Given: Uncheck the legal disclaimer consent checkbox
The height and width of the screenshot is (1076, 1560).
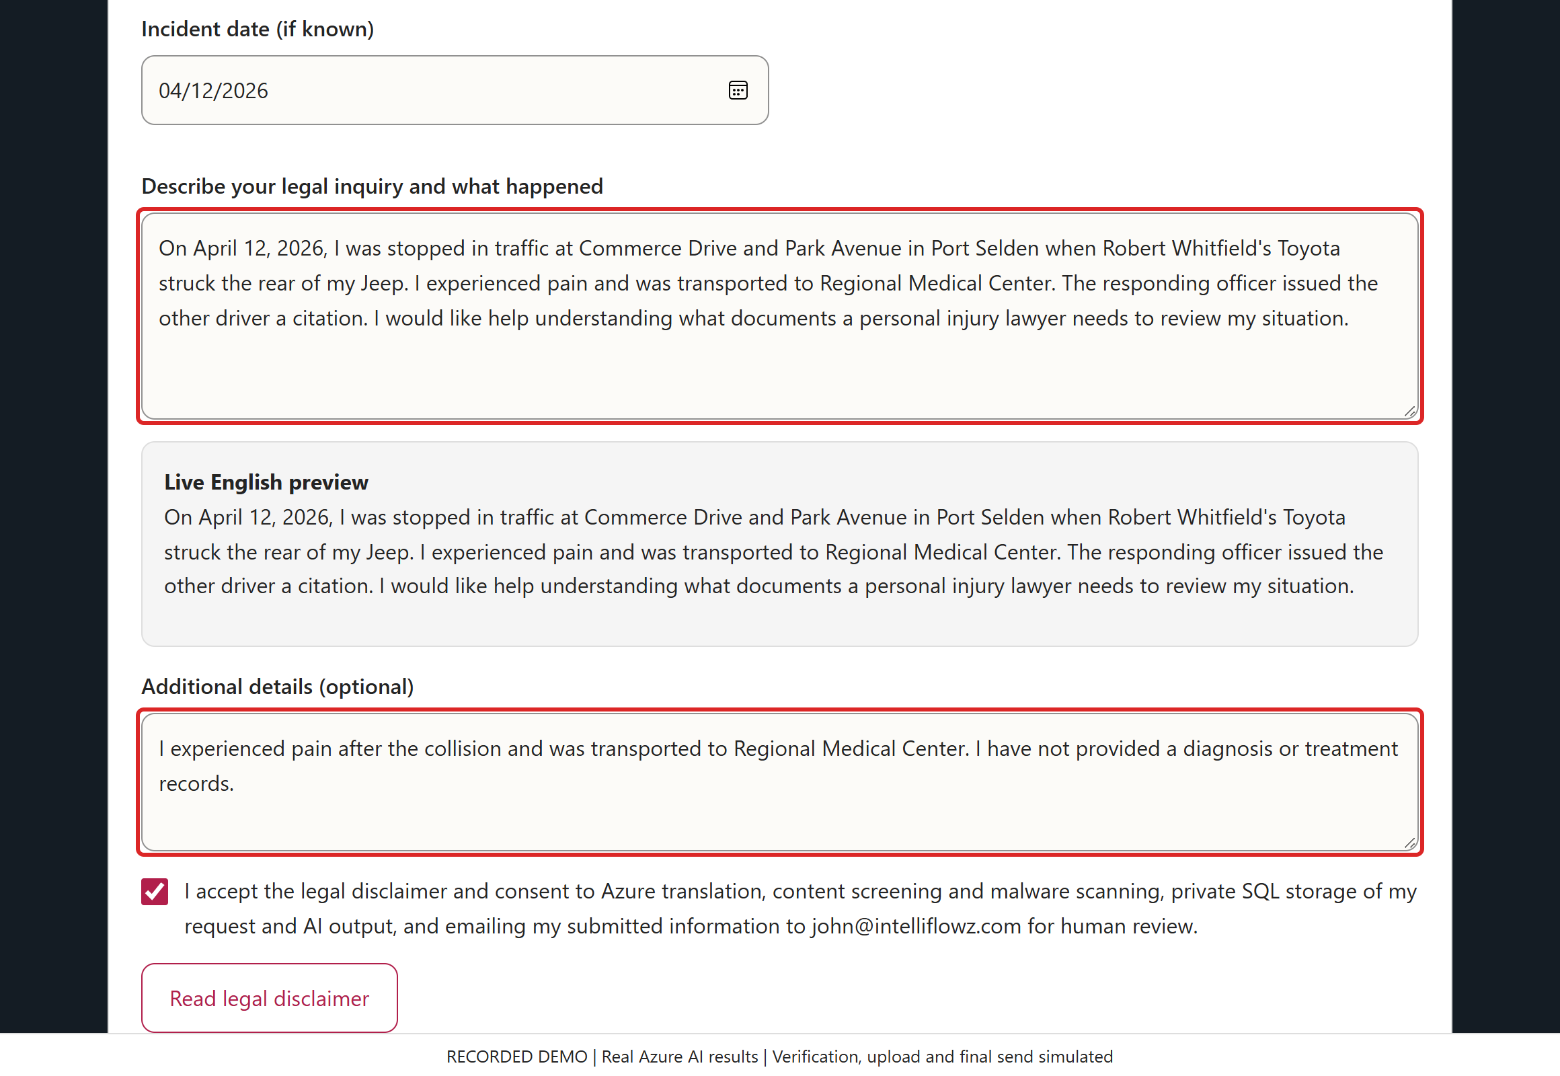Looking at the screenshot, I should [x=155, y=891].
